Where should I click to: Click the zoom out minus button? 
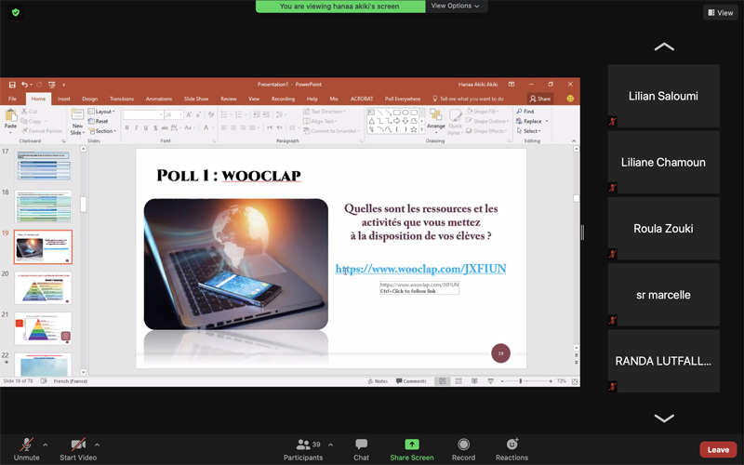[502, 381]
